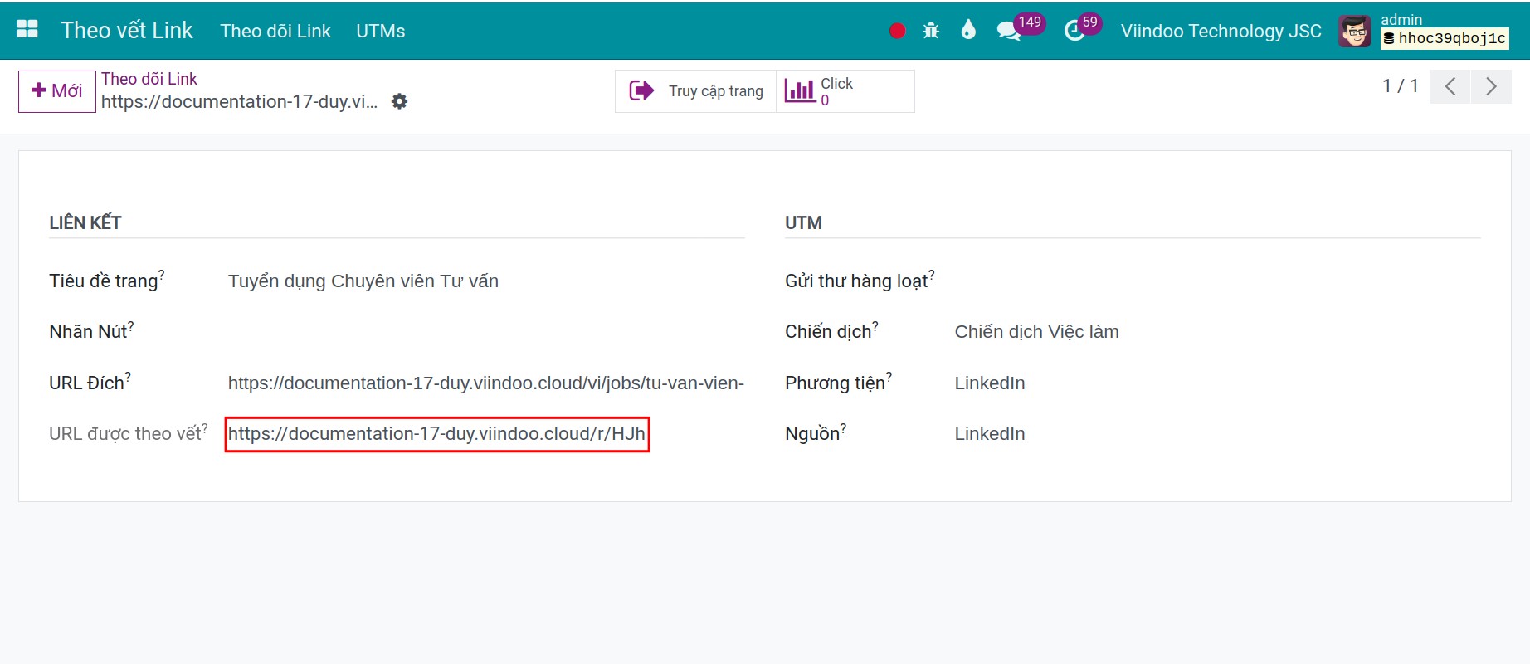Click the Truy cập trang button
The height and width of the screenshot is (664, 1530).
[695, 90]
